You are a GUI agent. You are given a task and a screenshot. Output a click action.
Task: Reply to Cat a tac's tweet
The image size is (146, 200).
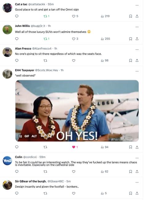click(17, 16)
